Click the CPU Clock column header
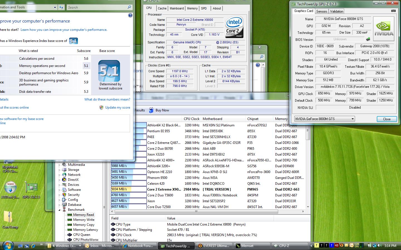 point(191,119)
